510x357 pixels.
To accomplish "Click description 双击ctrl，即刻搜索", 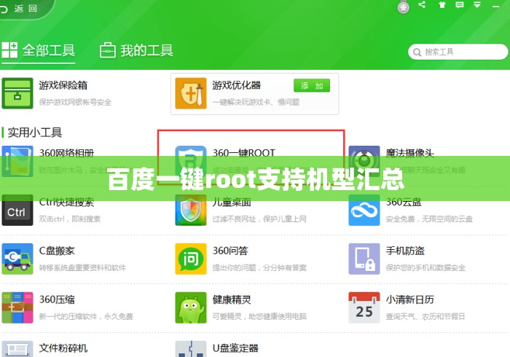I will 70,219.
